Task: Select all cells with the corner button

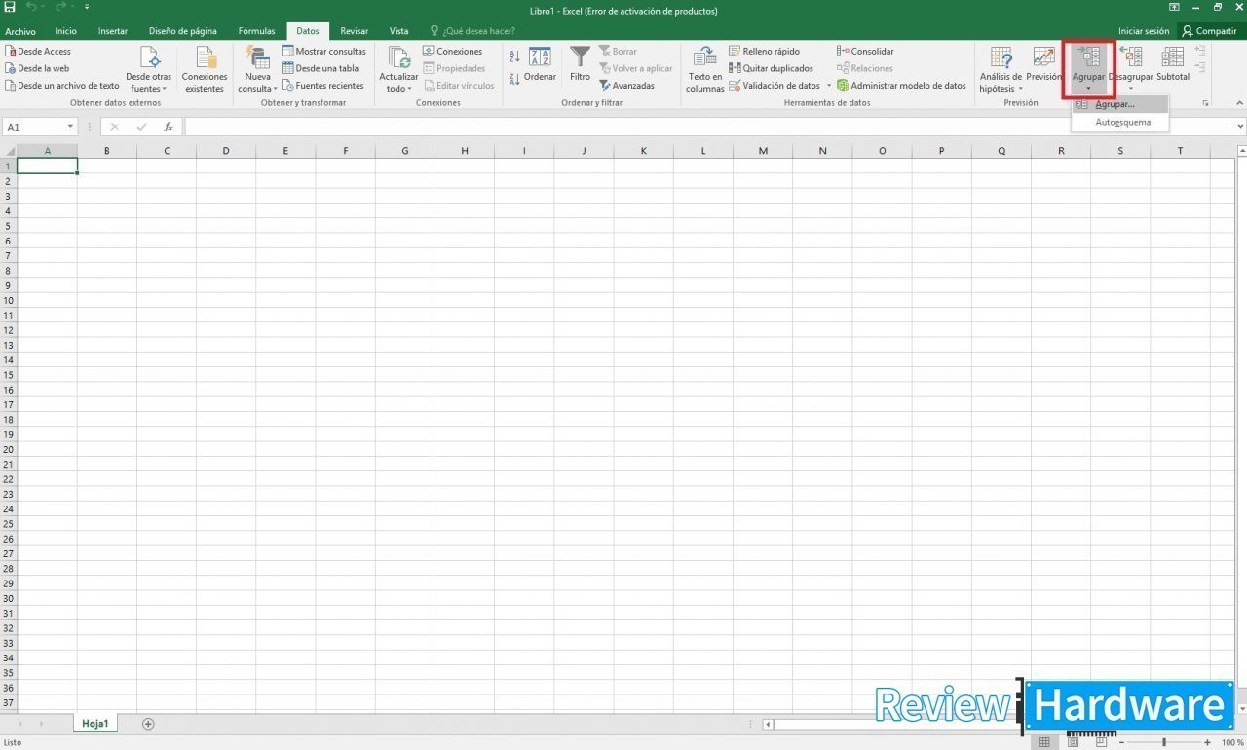Action: 9,150
